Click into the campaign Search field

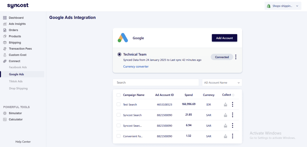coord(156,82)
